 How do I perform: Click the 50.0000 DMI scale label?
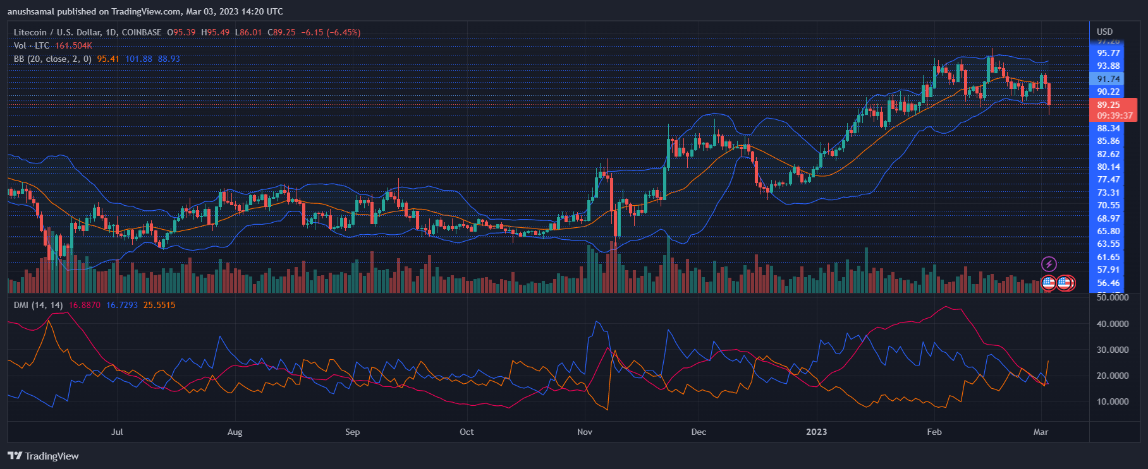[1113, 297]
